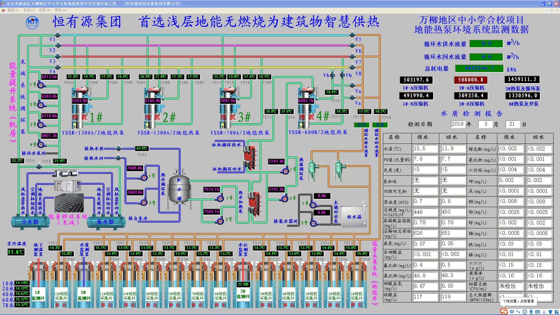Open the 报表(R) menu
Screen dimensions: 560x315
(45, 10)
